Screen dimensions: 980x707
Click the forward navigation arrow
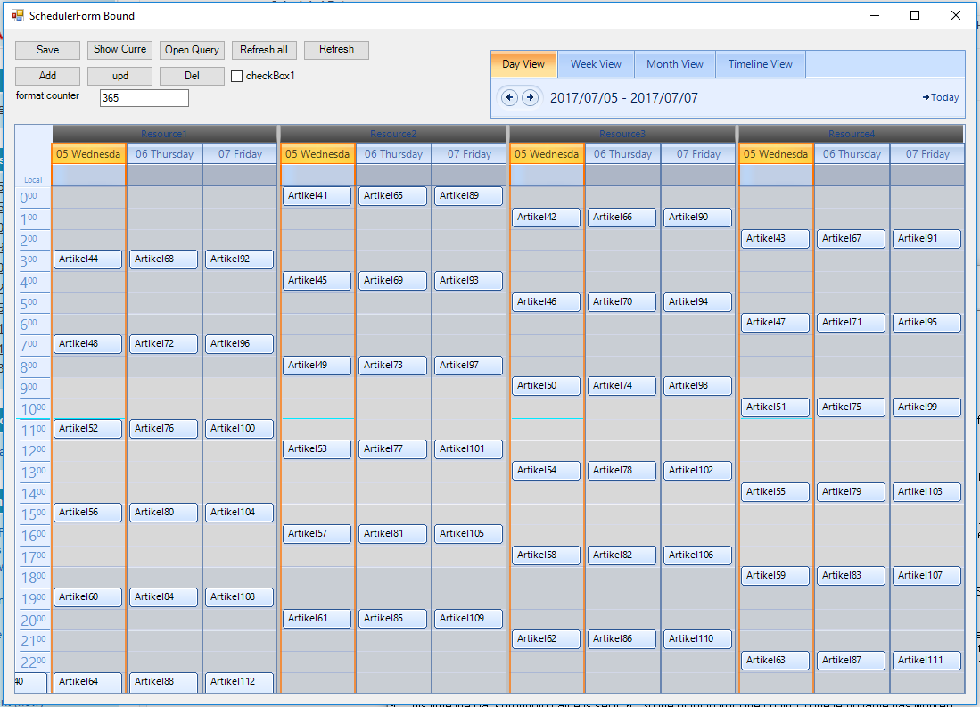530,97
